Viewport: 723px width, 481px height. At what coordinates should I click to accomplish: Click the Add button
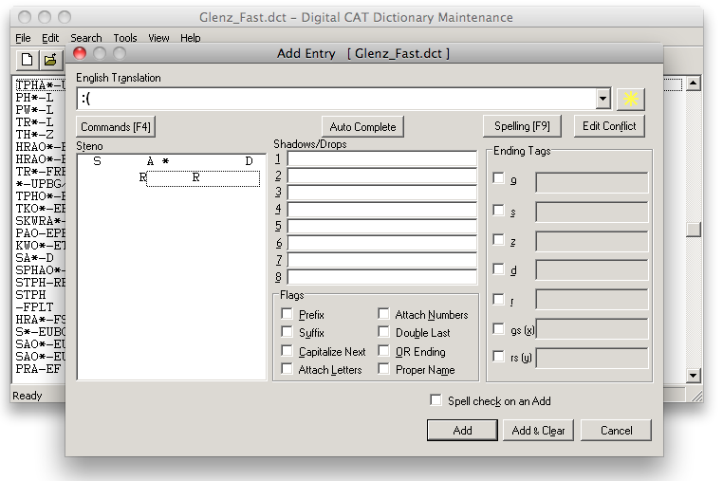462,431
